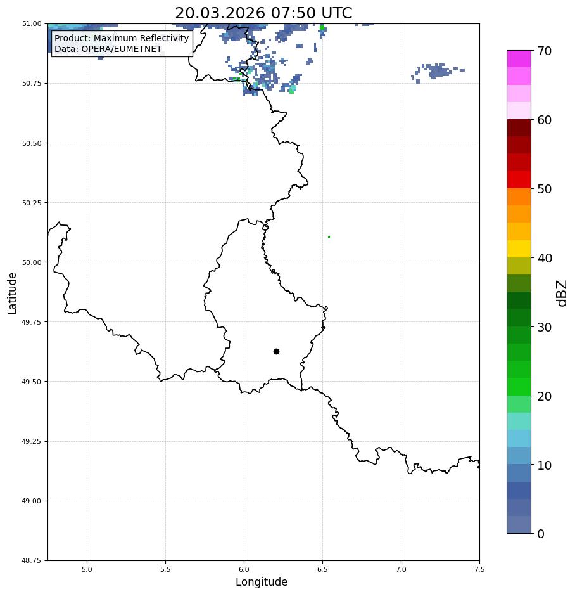Viewport: 575px width, 594px height.
Task: Click the latitude tick label '49.25'
Action: (x=32, y=441)
